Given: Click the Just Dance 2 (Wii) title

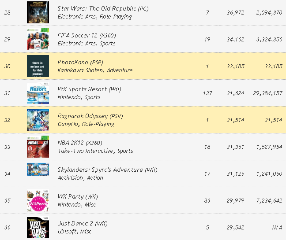Looking at the screenshot, I should click(83, 223).
